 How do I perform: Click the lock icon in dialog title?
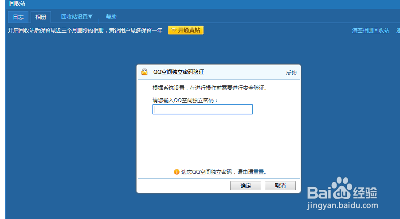145,72
